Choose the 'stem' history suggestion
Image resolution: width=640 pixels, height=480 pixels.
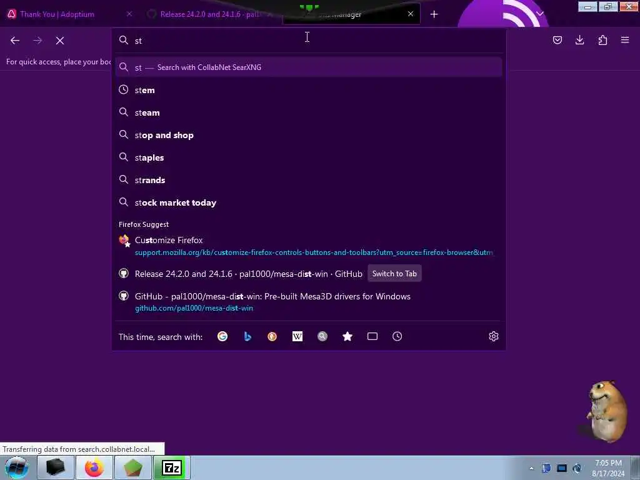(x=309, y=90)
